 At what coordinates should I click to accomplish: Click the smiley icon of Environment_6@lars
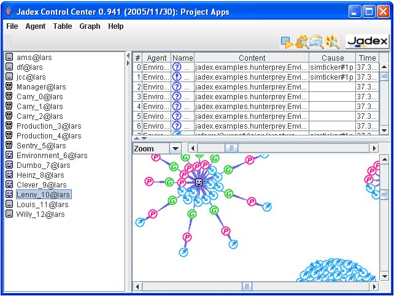click(x=9, y=155)
